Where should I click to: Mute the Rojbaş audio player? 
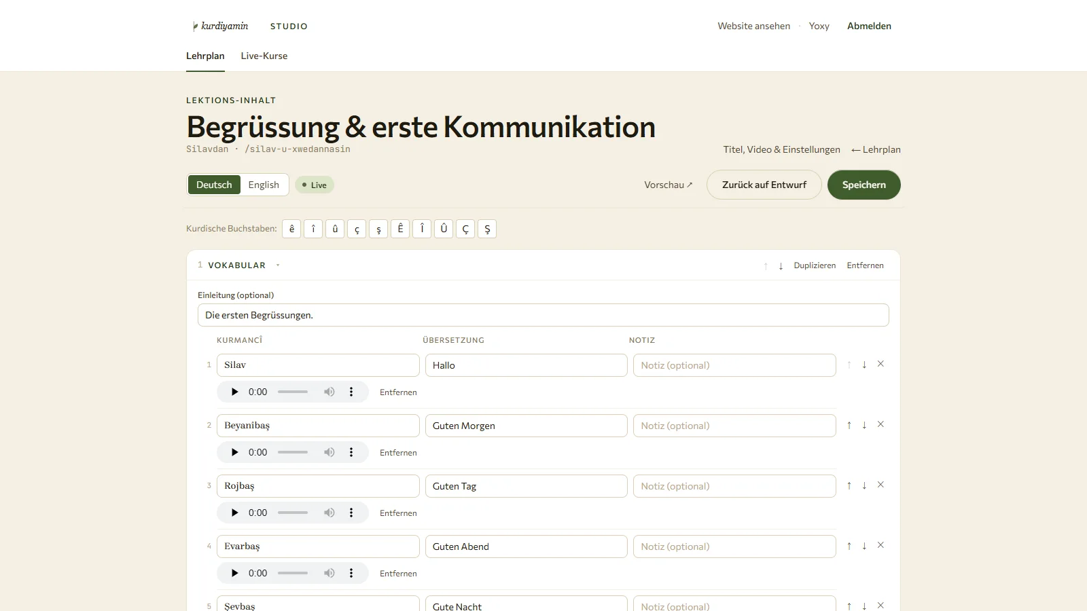329,513
